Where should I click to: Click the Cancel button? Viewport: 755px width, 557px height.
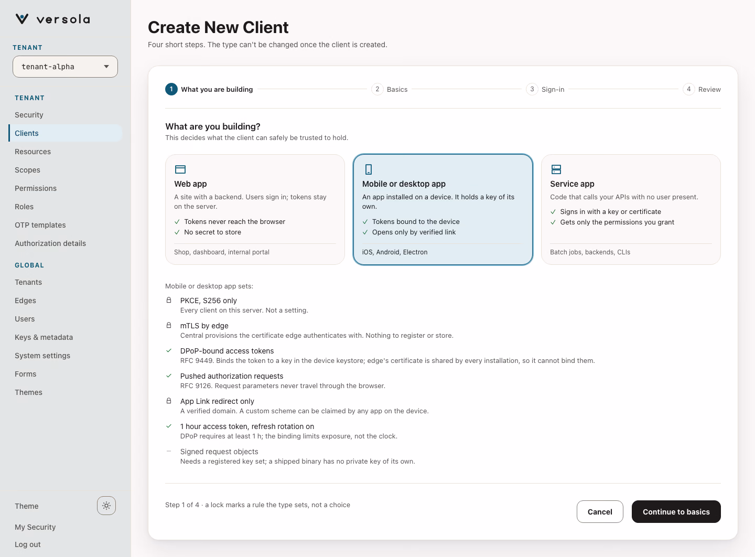pyautogui.click(x=600, y=512)
